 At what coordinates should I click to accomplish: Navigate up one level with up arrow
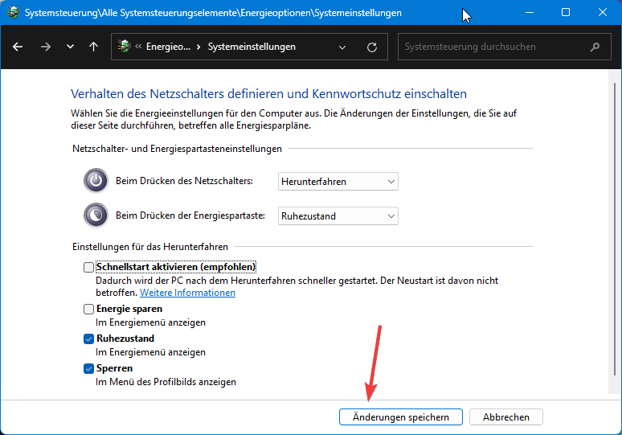coord(93,47)
